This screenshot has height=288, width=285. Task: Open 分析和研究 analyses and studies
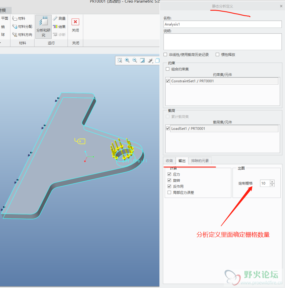[x=43, y=27]
